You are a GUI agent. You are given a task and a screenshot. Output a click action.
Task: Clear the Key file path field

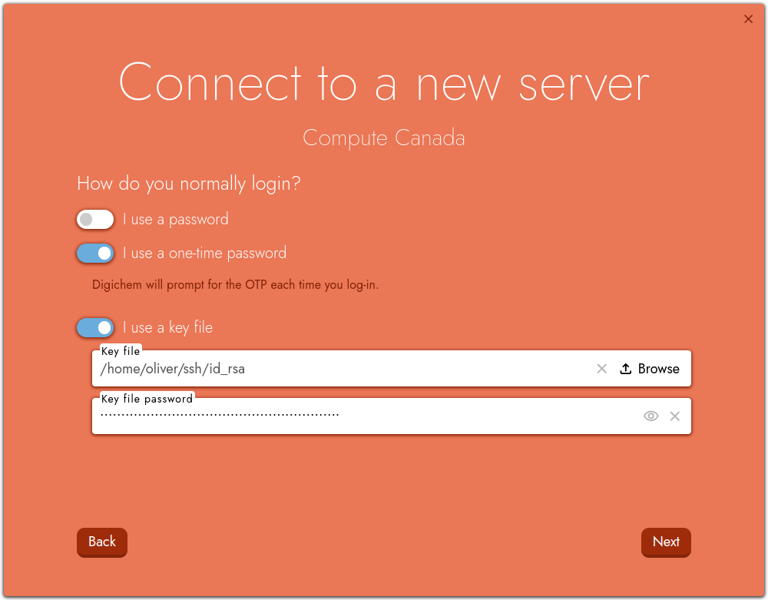point(602,369)
